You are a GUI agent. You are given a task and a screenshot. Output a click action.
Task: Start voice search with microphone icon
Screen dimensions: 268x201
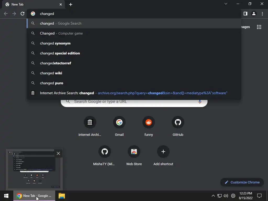(x=200, y=102)
